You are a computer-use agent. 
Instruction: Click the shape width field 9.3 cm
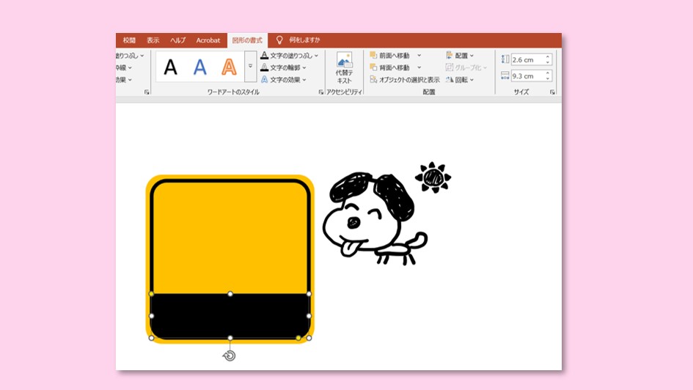tap(527, 76)
